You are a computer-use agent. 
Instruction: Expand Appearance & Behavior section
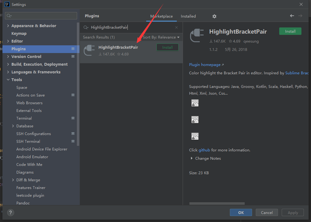8,26
